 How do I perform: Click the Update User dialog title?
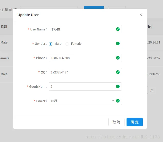pos(28,15)
